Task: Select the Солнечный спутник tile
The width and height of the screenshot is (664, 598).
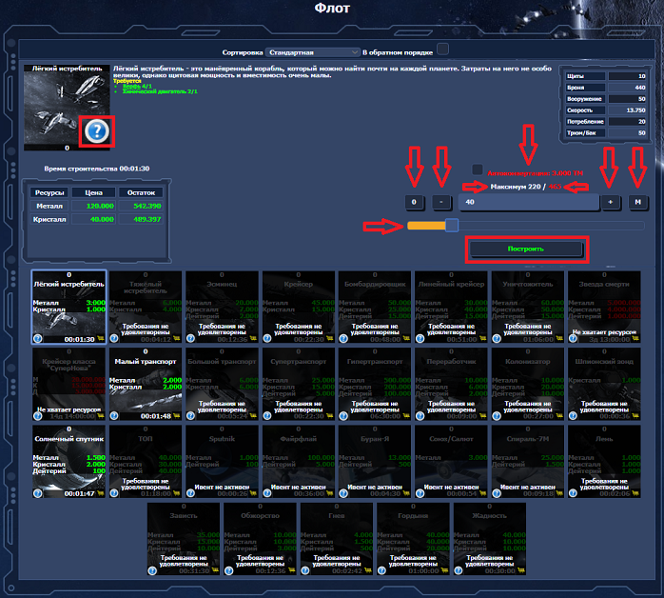Action: [x=68, y=461]
